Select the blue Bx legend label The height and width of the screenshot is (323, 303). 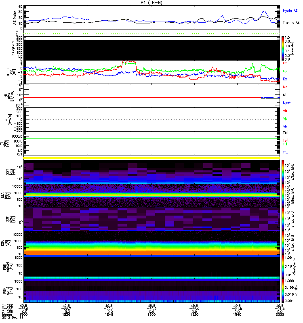click(x=285, y=79)
